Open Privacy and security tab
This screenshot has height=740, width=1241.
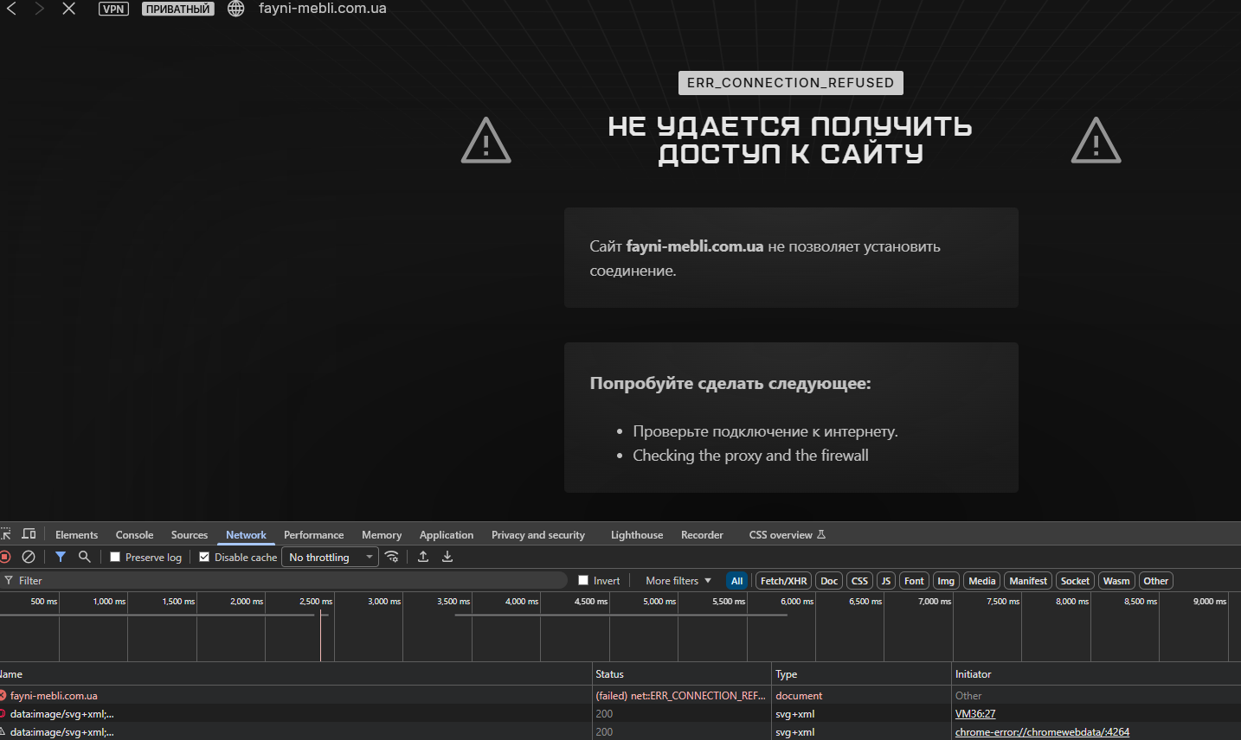pos(538,535)
